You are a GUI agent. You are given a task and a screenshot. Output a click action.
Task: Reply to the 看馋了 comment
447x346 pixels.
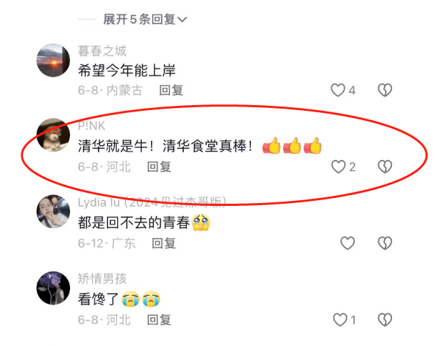click(x=159, y=320)
